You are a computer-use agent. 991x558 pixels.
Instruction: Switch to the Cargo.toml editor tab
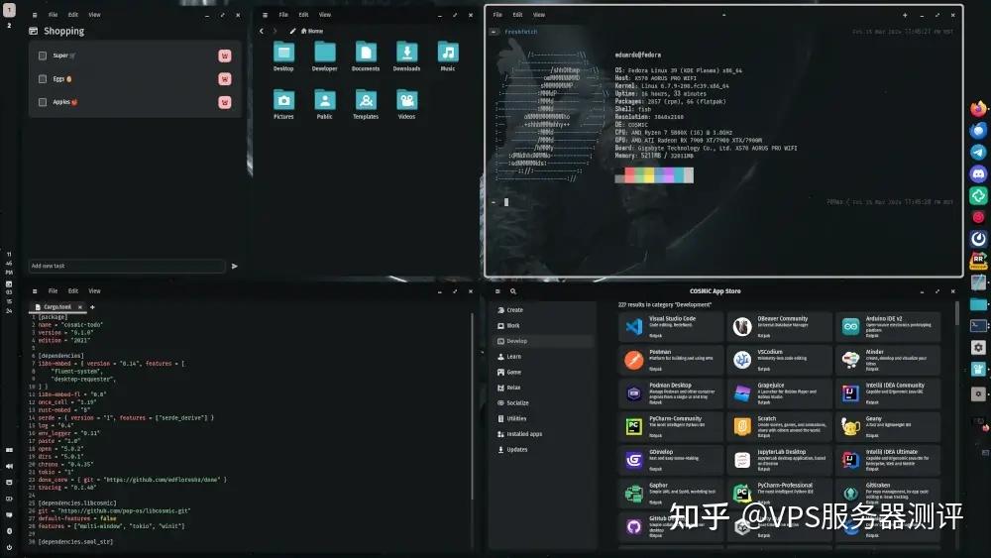tap(56, 307)
